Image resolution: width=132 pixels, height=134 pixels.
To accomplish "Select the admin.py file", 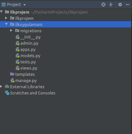I will click(29, 43).
